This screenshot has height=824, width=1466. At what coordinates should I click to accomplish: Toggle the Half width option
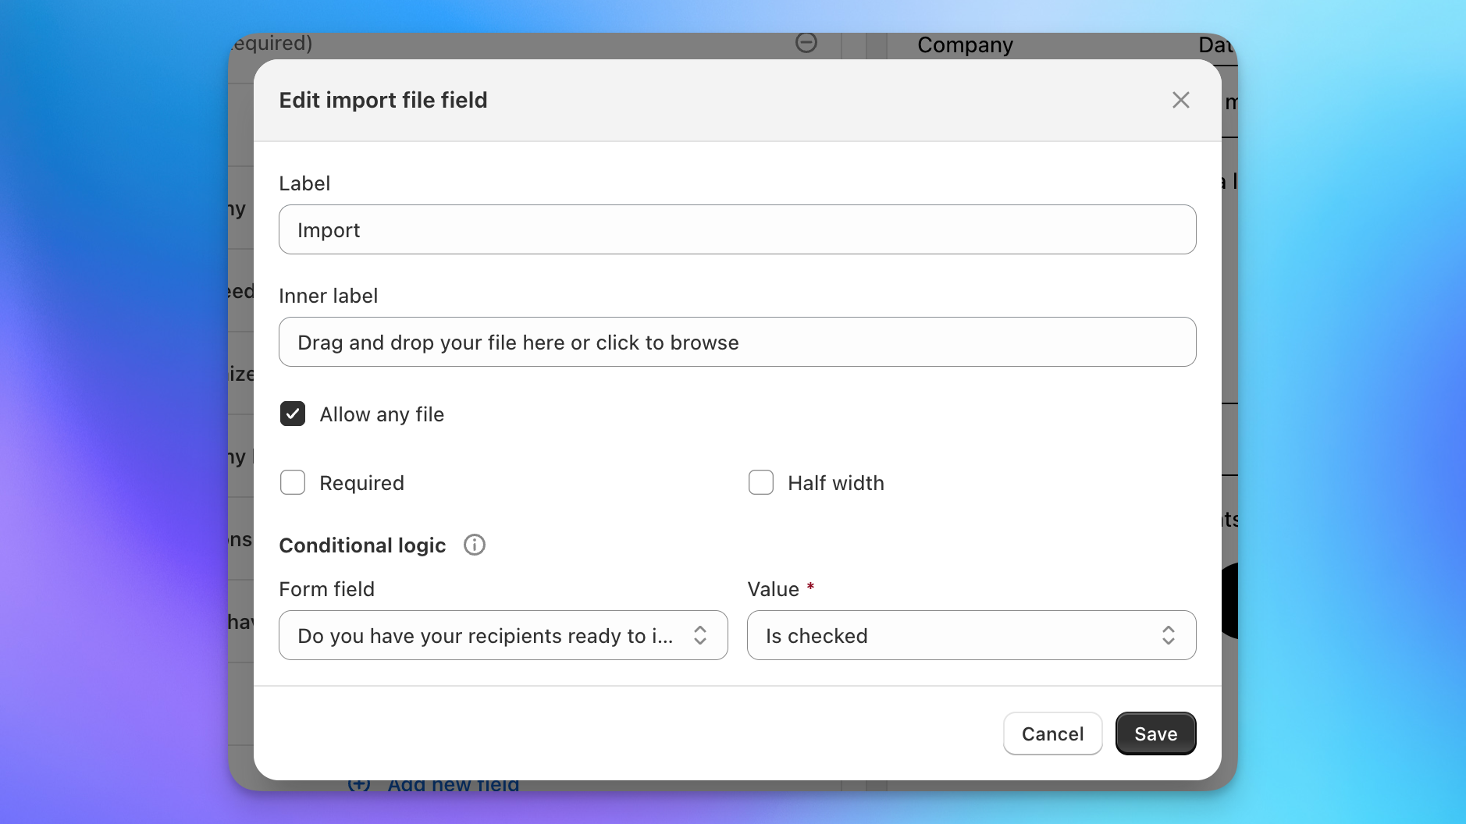click(761, 482)
